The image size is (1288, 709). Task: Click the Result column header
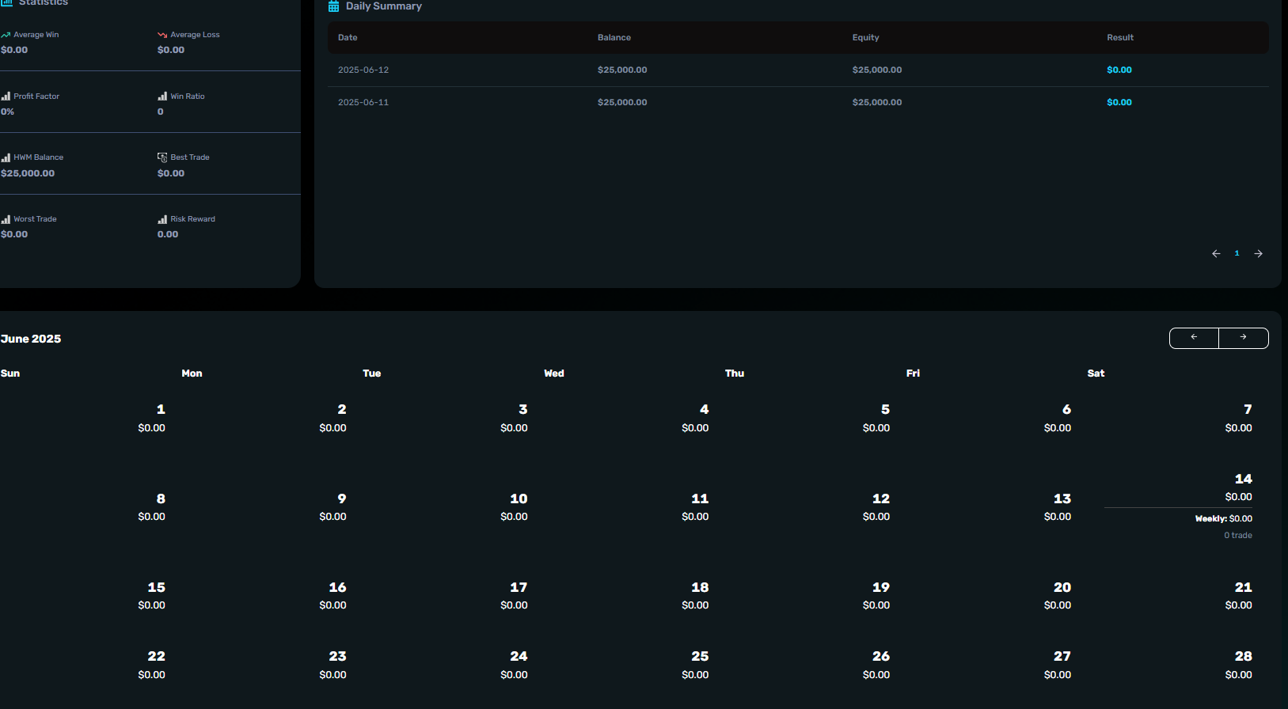tap(1119, 38)
